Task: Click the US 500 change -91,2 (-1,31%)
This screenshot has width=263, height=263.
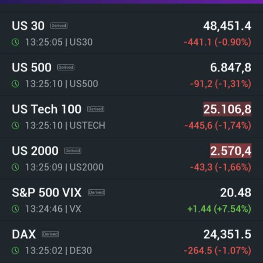Action: [x=220, y=84]
